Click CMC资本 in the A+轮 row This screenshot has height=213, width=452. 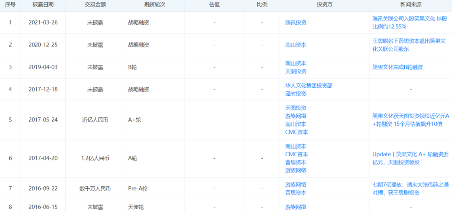pos(296,132)
